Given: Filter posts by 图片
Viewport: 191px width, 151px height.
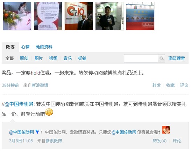Looking at the screenshot, I should (x=38, y=58).
